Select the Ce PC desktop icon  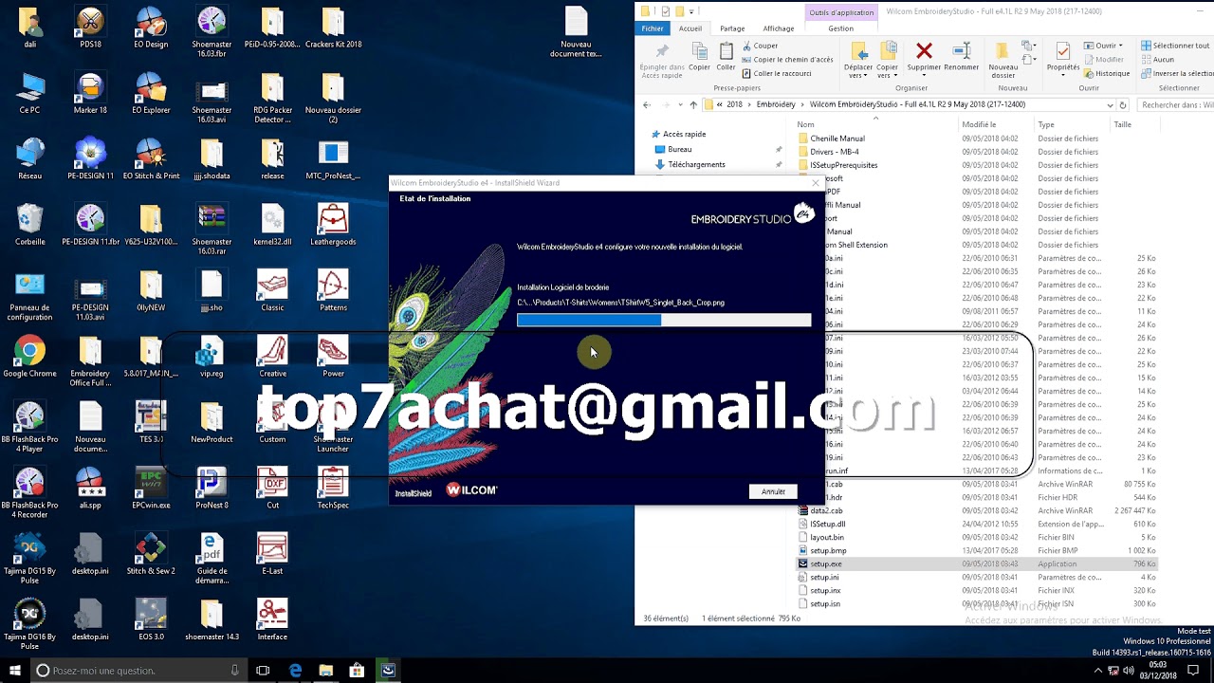coord(29,94)
